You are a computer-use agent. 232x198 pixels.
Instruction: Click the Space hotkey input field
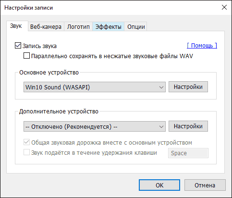(188, 153)
